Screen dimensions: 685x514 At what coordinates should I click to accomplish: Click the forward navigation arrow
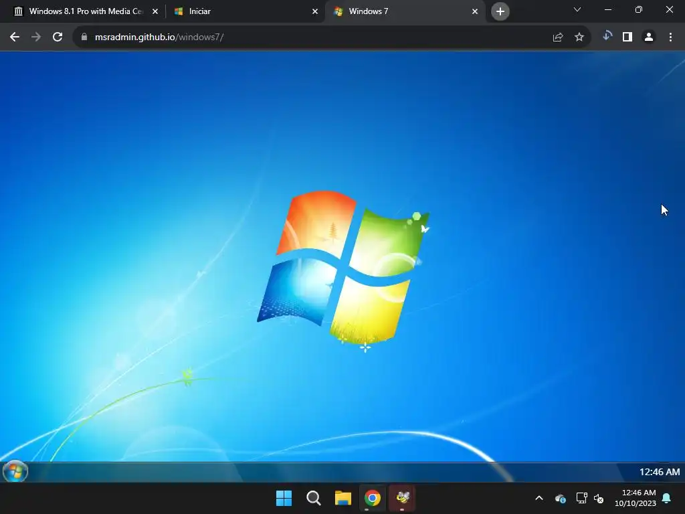tap(36, 37)
